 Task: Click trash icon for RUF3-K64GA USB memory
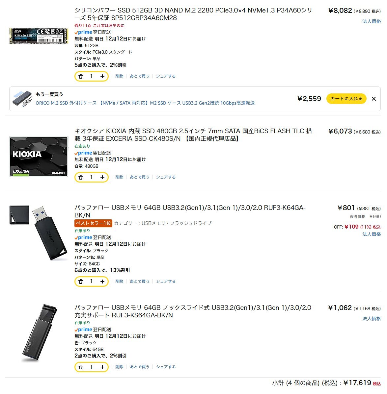point(80,282)
